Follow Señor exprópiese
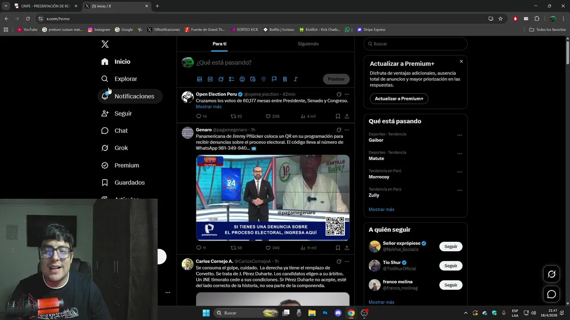 pyautogui.click(x=451, y=247)
